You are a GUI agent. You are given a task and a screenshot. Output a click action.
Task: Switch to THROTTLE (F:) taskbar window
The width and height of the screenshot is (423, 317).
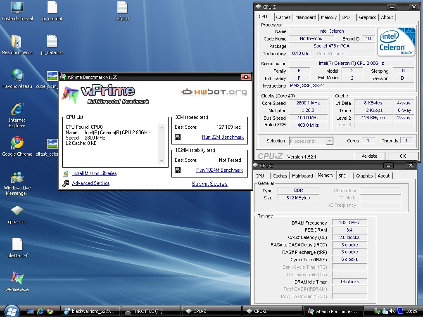(x=150, y=311)
